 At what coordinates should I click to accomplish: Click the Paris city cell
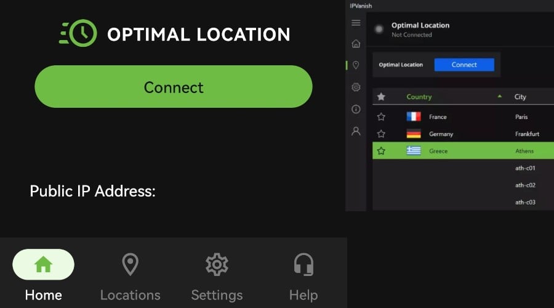pos(521,117)
